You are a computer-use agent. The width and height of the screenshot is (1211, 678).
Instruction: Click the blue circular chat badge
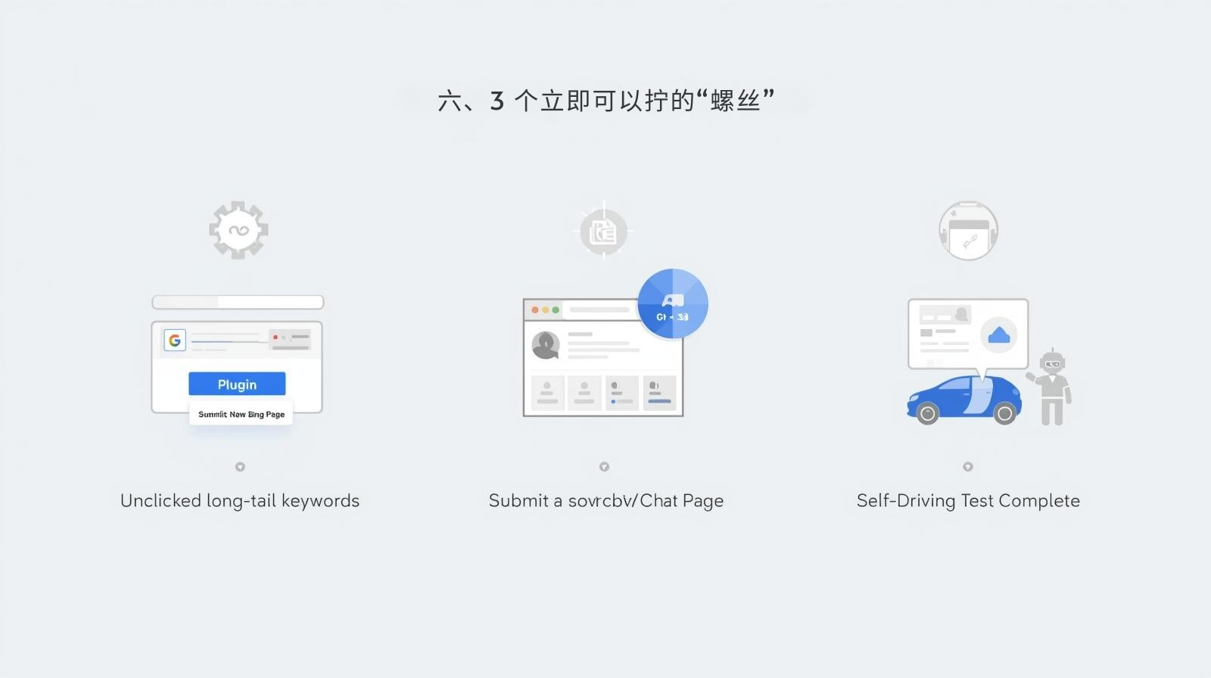click(672, 303)
